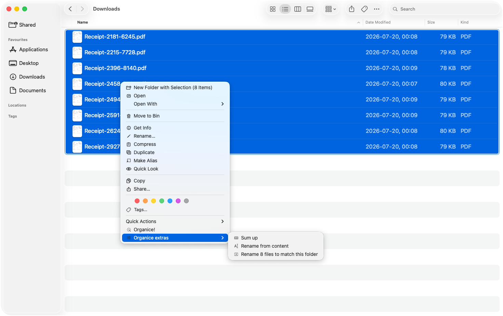Apply the blue tag colour
The width and height of the screenshot is (503, 316).
(x=170, y=201)
